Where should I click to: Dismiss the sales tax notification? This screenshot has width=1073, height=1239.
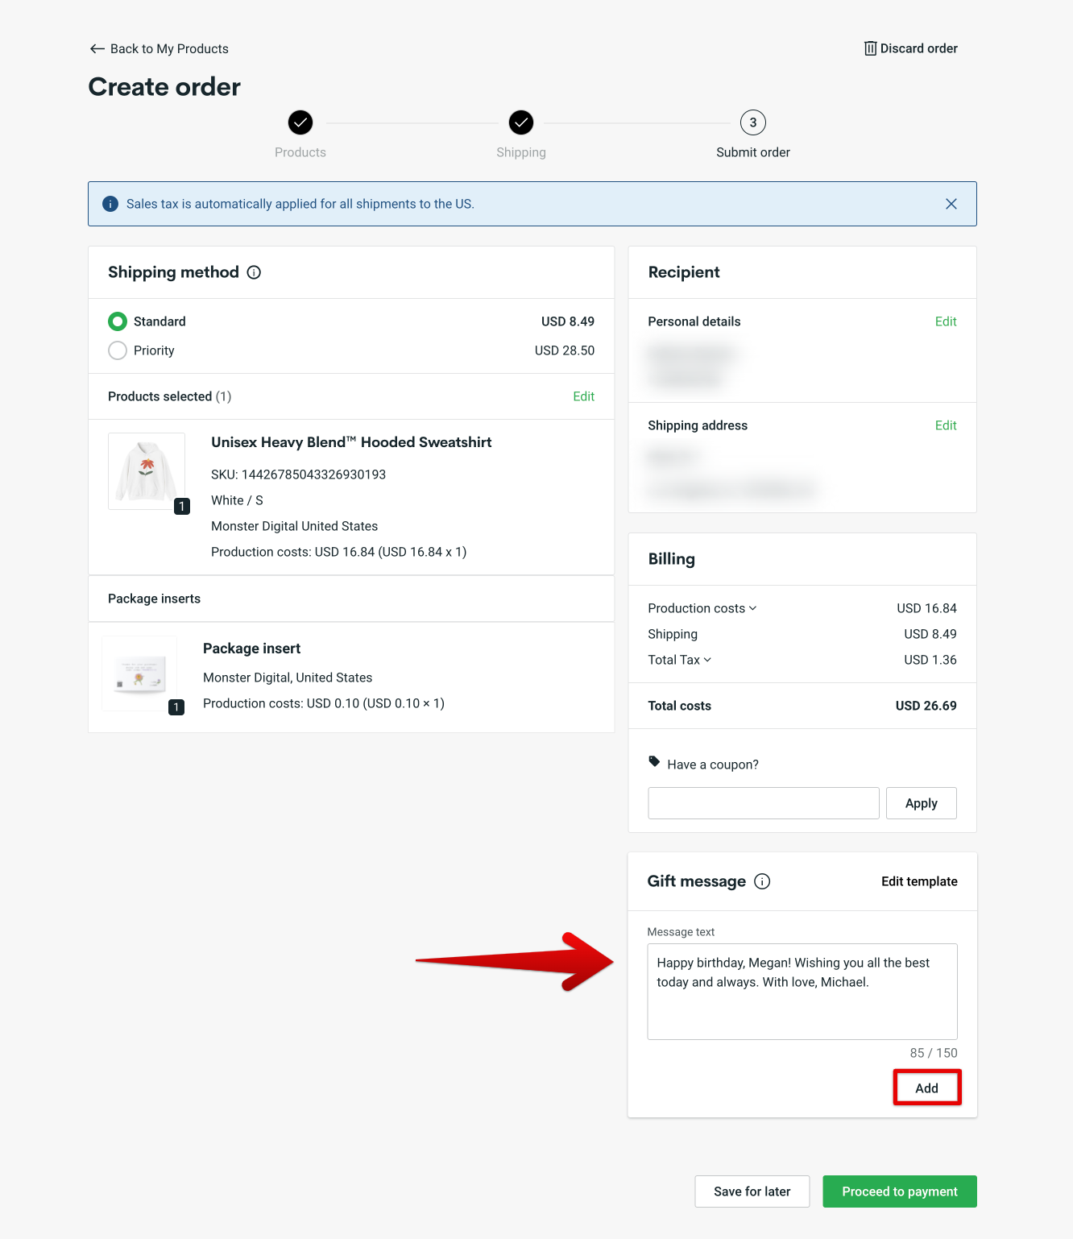click(x=951, y=204)
